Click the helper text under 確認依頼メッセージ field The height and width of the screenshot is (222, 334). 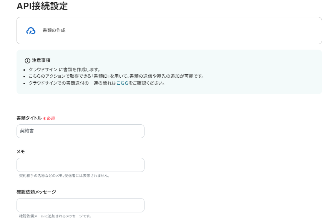(55, 216)
